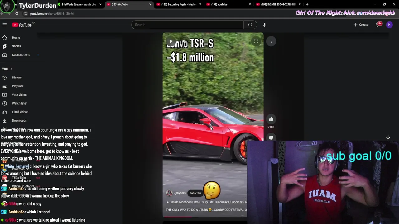Viewport: 399px width, 224px height.
Task: Subscribe to the @nycars channel
Action: (x=195, y=193)
